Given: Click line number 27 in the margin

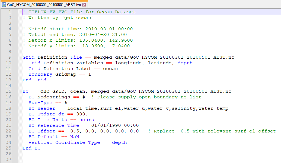Looking at the screenshot, I should point(8,159).
